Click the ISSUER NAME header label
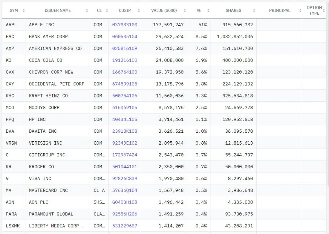329x234 pixels. click(58, 11)
